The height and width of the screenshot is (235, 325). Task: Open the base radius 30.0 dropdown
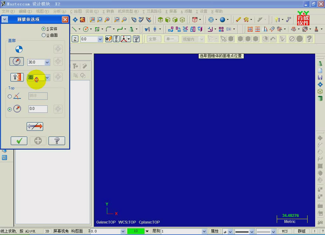coord(47,62)
